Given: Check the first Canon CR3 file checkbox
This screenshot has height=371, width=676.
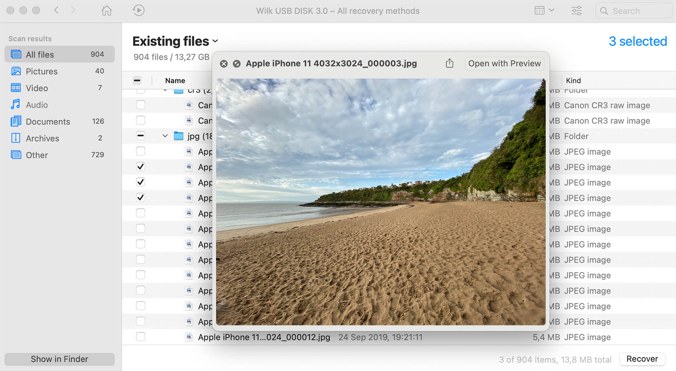Looking at the screenshot, I should tap(140, 105).
